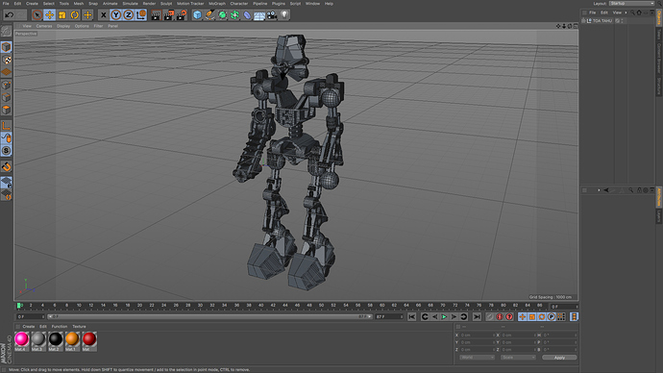The image size is (663, 373).
Task: Click the Undo arrow icon
Action: [x=10, y=14]
